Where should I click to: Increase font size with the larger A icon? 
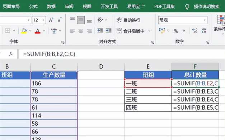[51, 20]
